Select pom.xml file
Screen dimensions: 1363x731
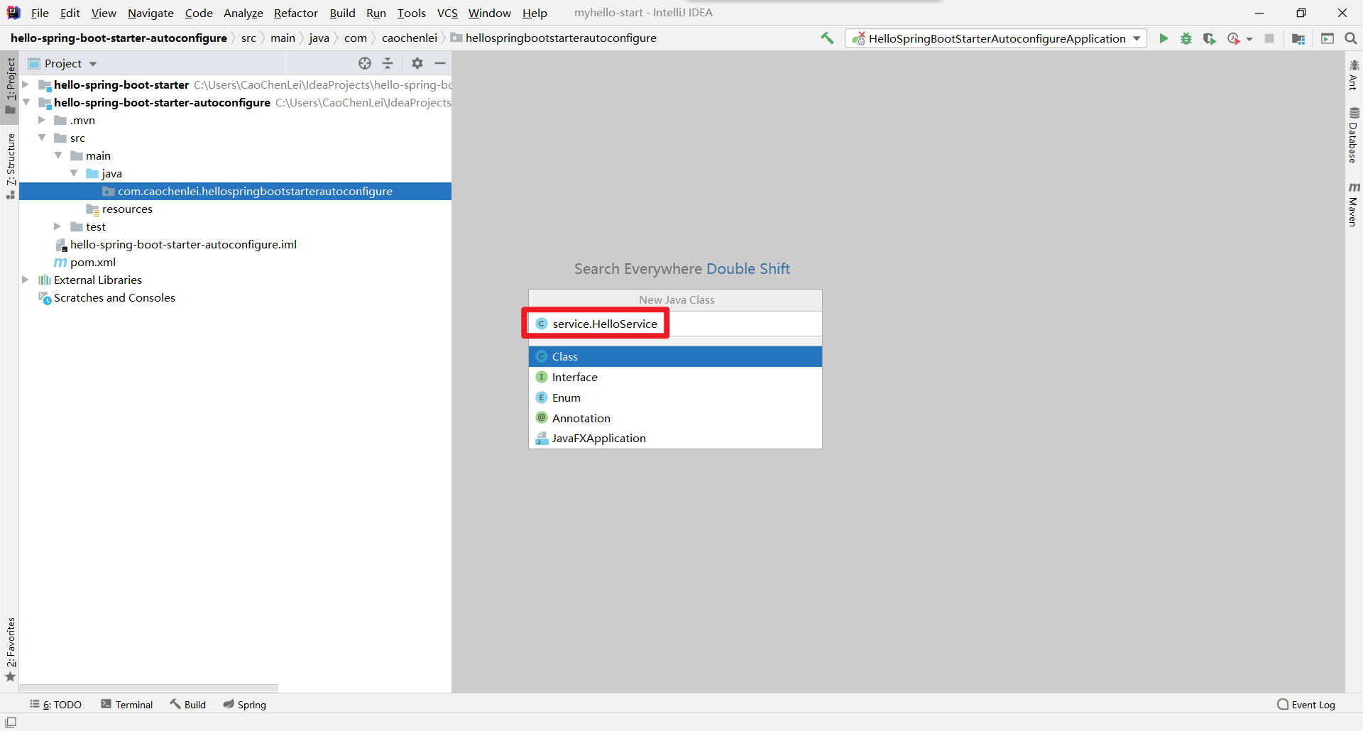click(92, 262)
